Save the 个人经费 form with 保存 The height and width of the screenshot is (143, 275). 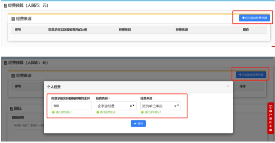coord(138,124)
